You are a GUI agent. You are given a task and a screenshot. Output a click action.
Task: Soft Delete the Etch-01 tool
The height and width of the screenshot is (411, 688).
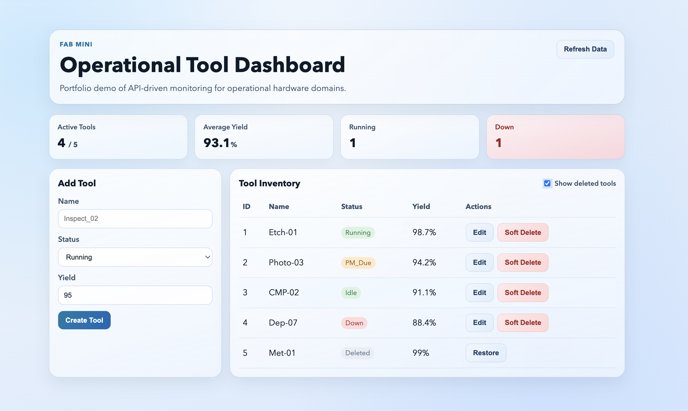coord(522,232)
